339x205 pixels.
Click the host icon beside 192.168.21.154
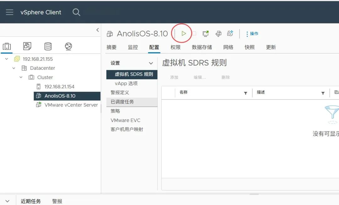(x=39, y=86)
